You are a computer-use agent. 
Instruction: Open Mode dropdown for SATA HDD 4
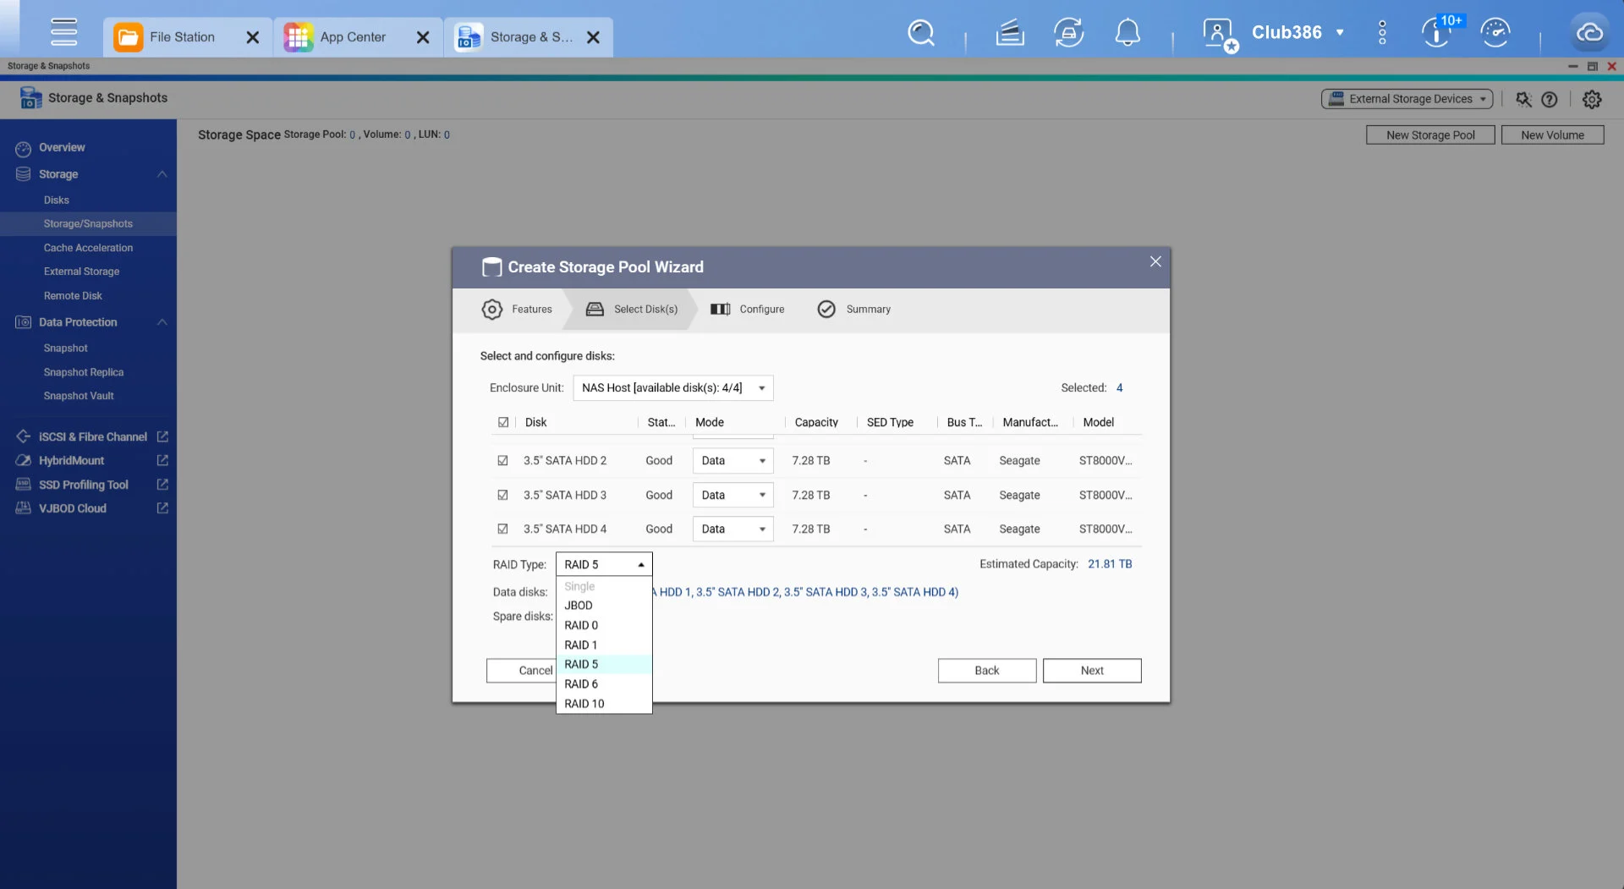(x=733, y=529)
